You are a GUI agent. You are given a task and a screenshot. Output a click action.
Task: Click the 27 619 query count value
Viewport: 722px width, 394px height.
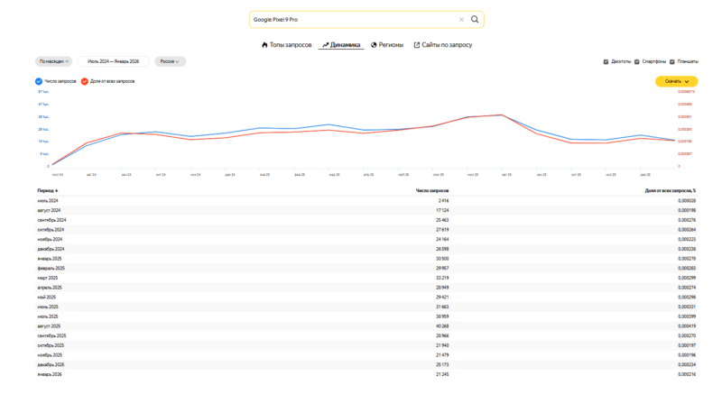(442, 230)
